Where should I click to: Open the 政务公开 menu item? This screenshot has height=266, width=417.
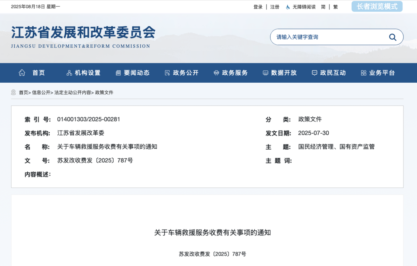point(186,73)
